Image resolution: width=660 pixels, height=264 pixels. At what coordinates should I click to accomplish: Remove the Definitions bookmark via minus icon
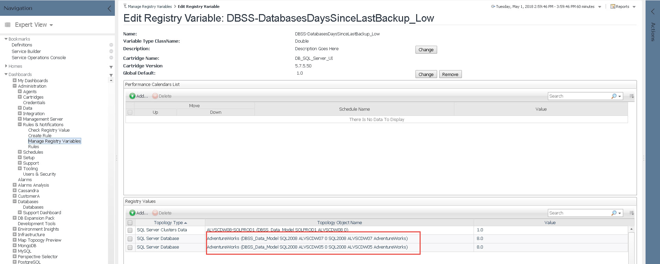[x=111, y=45]
